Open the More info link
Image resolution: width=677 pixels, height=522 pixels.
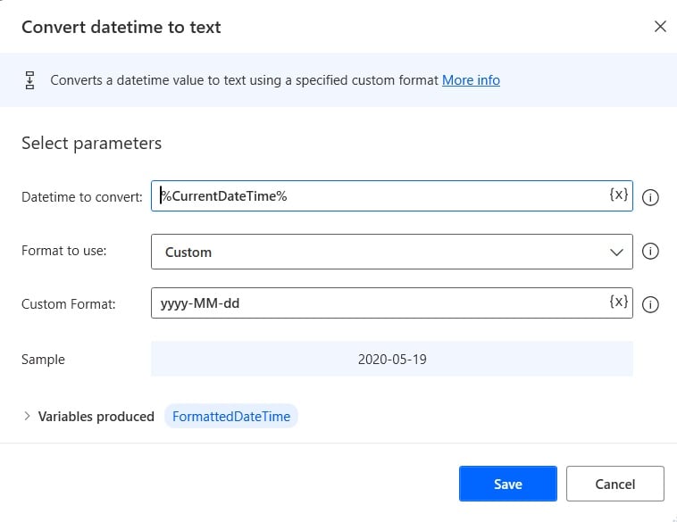[471, 80]
